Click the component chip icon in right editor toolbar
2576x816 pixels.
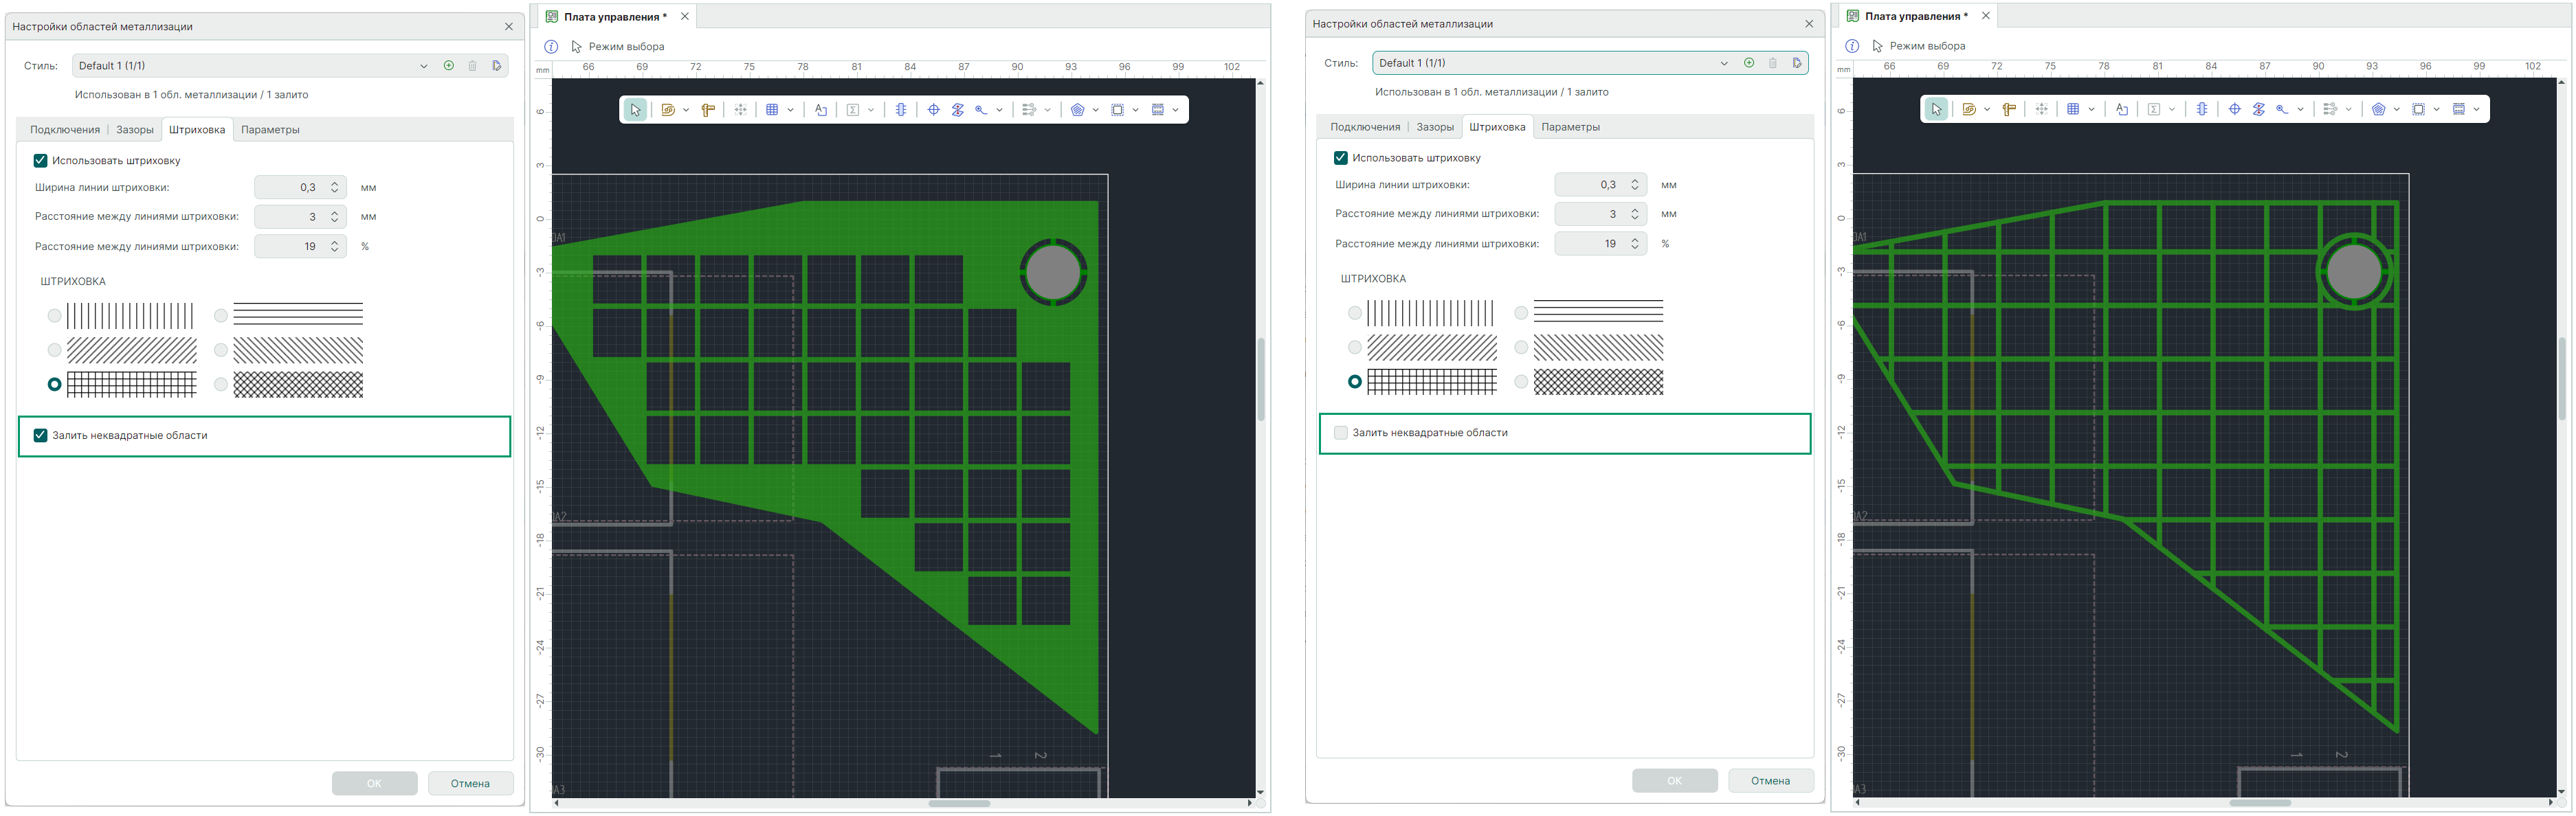tap(2202, 109)
